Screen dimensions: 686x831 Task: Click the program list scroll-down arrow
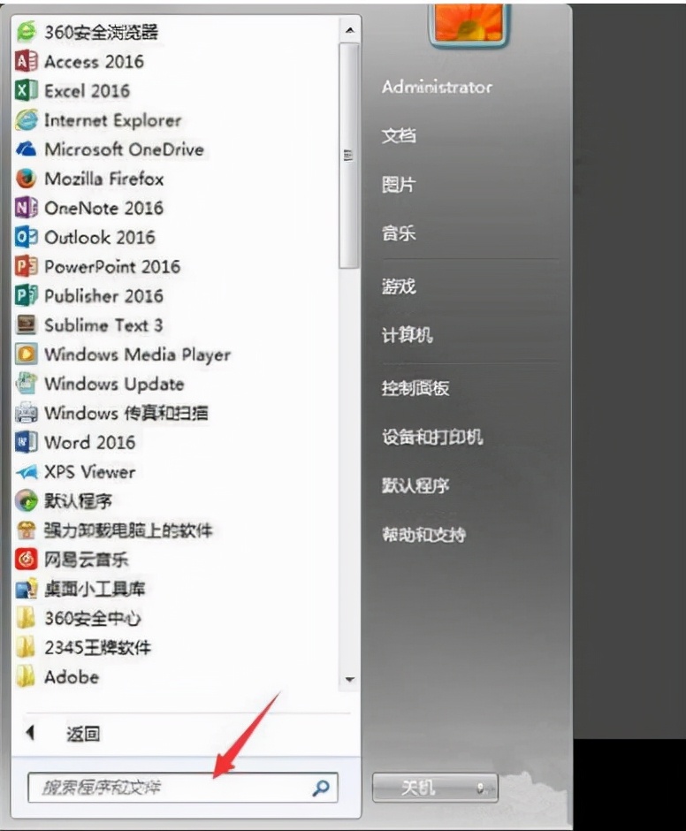(349, 680)
